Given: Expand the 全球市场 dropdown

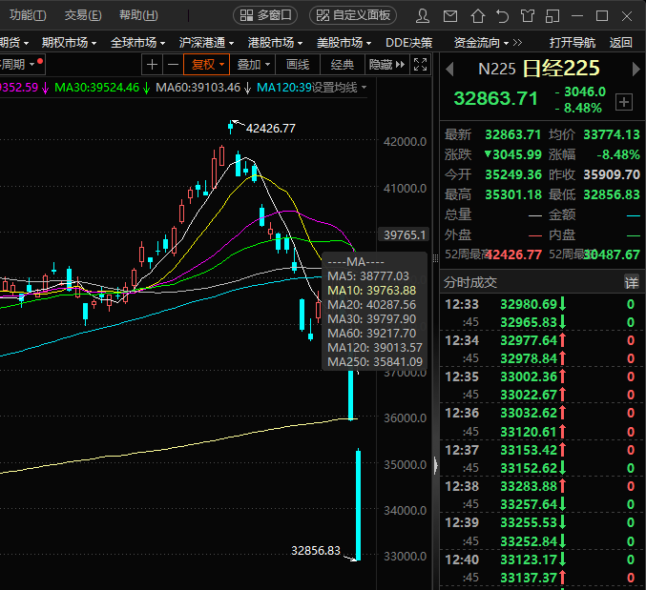Looking at the screenshot, I should [137, 42].
